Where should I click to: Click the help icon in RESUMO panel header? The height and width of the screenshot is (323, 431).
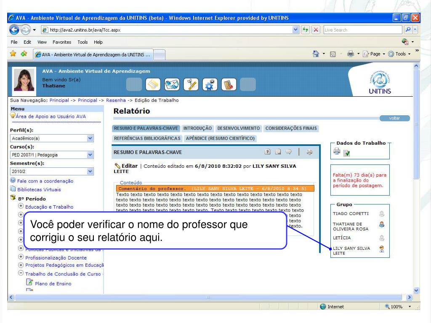pyautogui.click(x=267, y=152)
